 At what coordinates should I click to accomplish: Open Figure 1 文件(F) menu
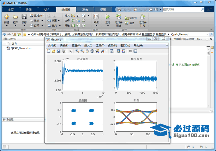click(x=52, y=45)
